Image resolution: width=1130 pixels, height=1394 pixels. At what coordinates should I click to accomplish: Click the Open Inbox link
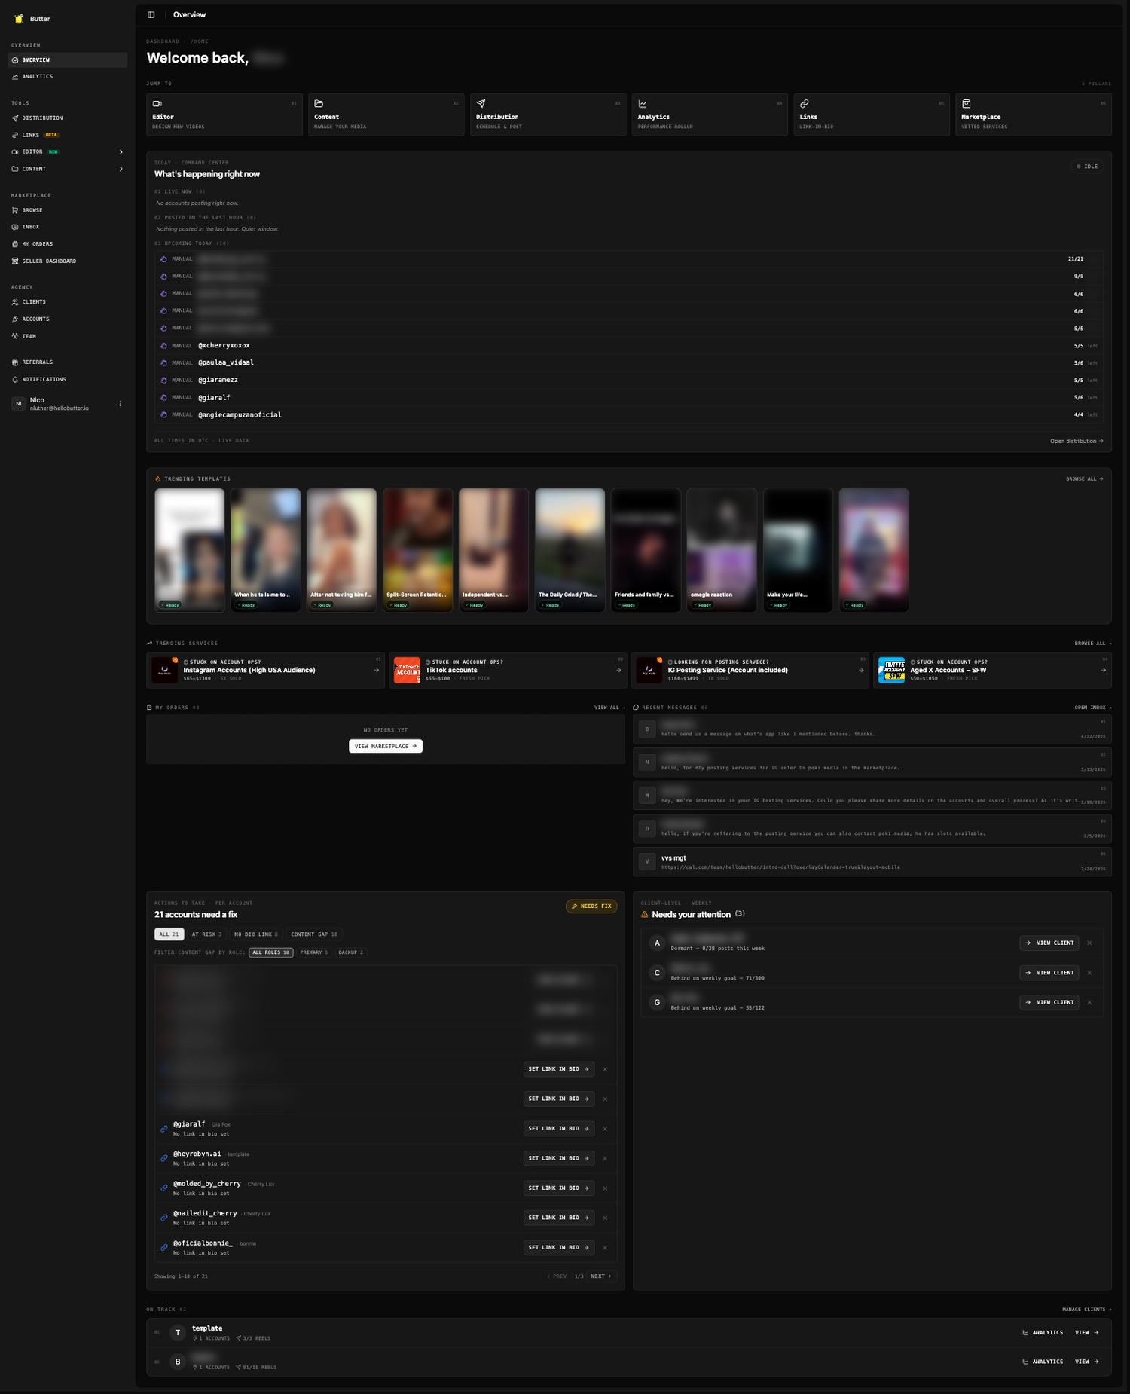click(x=1093, y=708)
